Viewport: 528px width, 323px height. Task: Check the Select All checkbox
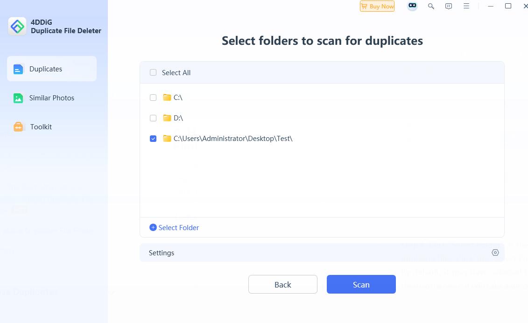tap(153, 72)
